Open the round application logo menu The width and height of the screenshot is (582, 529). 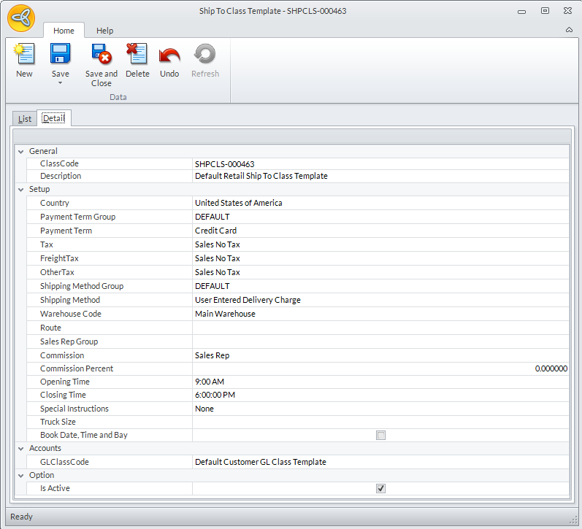point(21,18)
